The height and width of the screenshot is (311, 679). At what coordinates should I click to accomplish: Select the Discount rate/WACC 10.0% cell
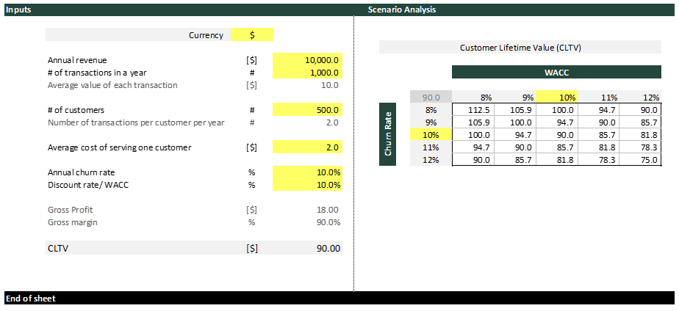click(307, 185)
